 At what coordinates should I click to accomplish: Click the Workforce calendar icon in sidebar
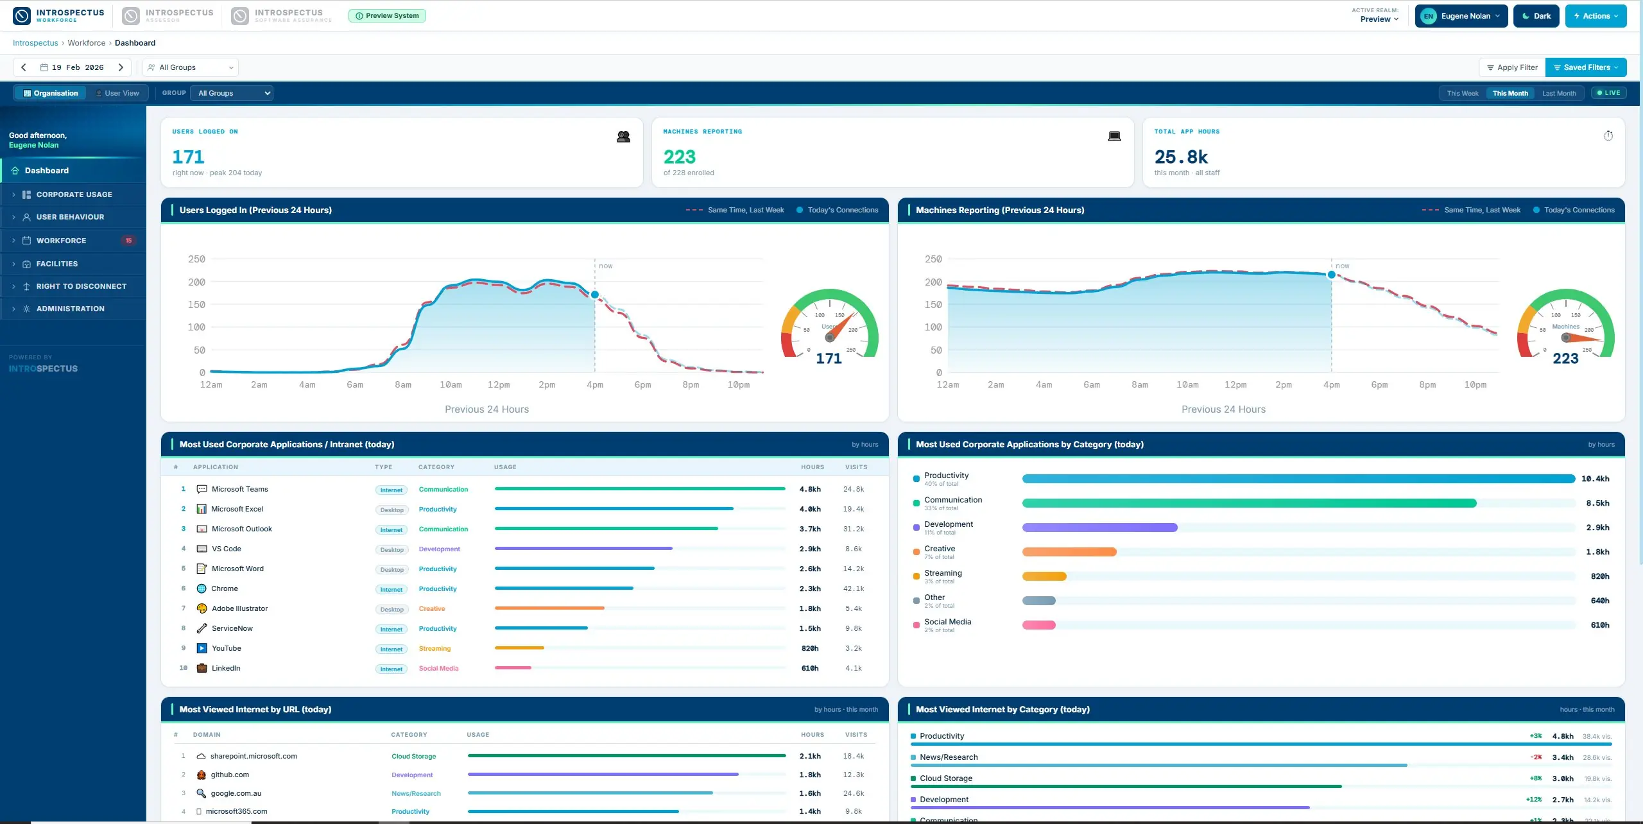point(26,241)
